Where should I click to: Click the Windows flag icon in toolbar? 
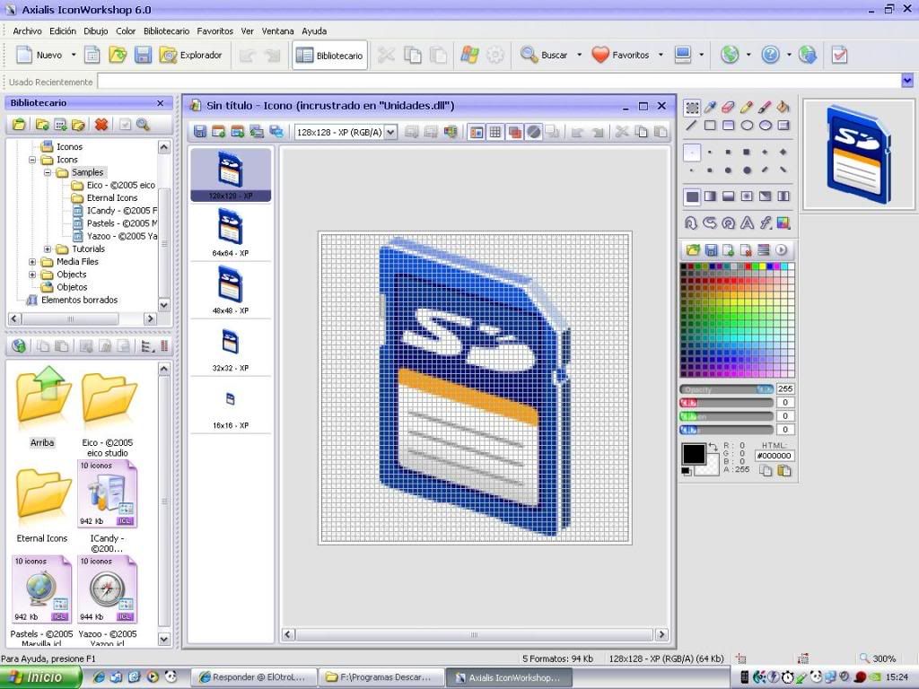point(470,55)
